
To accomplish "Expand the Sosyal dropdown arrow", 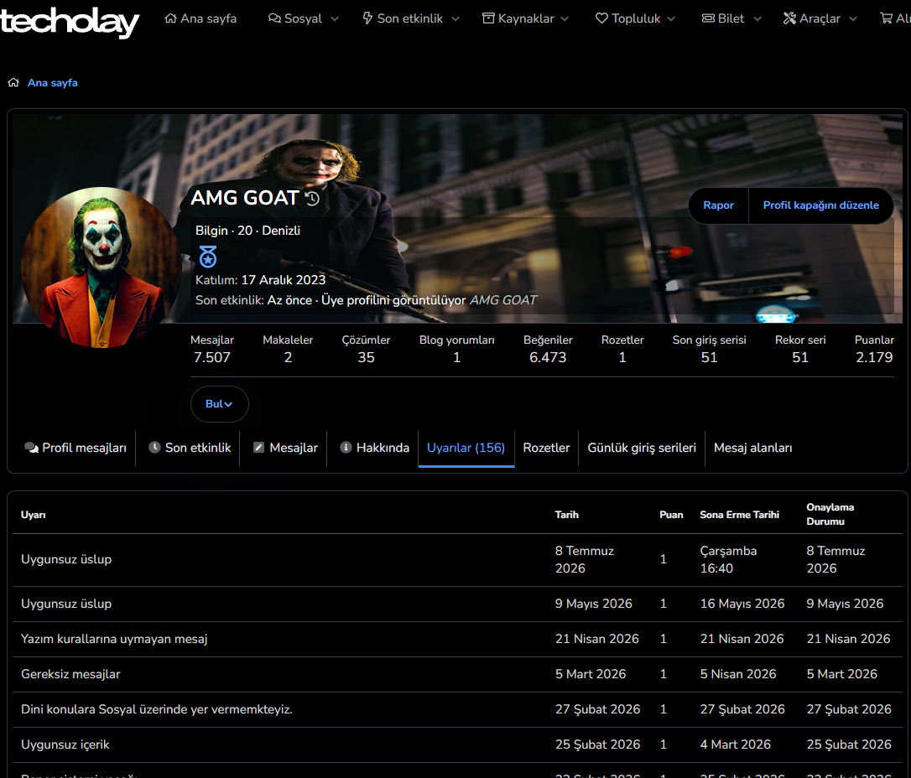I will pyautogui.click(x=335, y=18).
